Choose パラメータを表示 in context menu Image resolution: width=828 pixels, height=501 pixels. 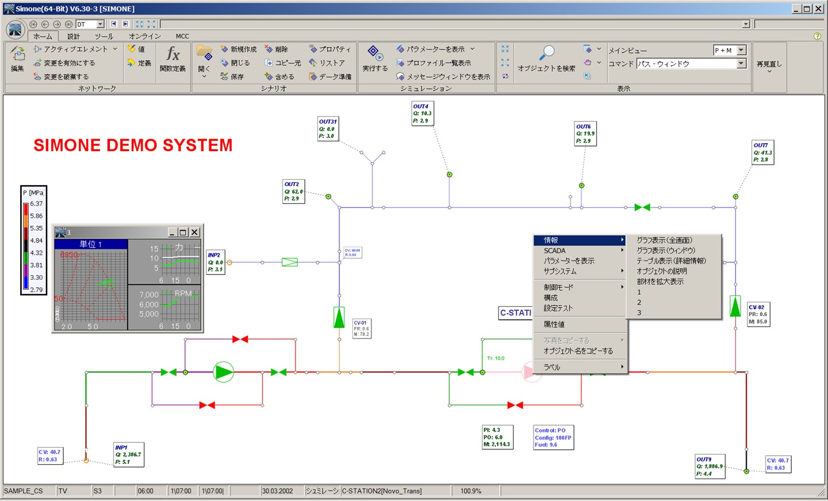580,261
